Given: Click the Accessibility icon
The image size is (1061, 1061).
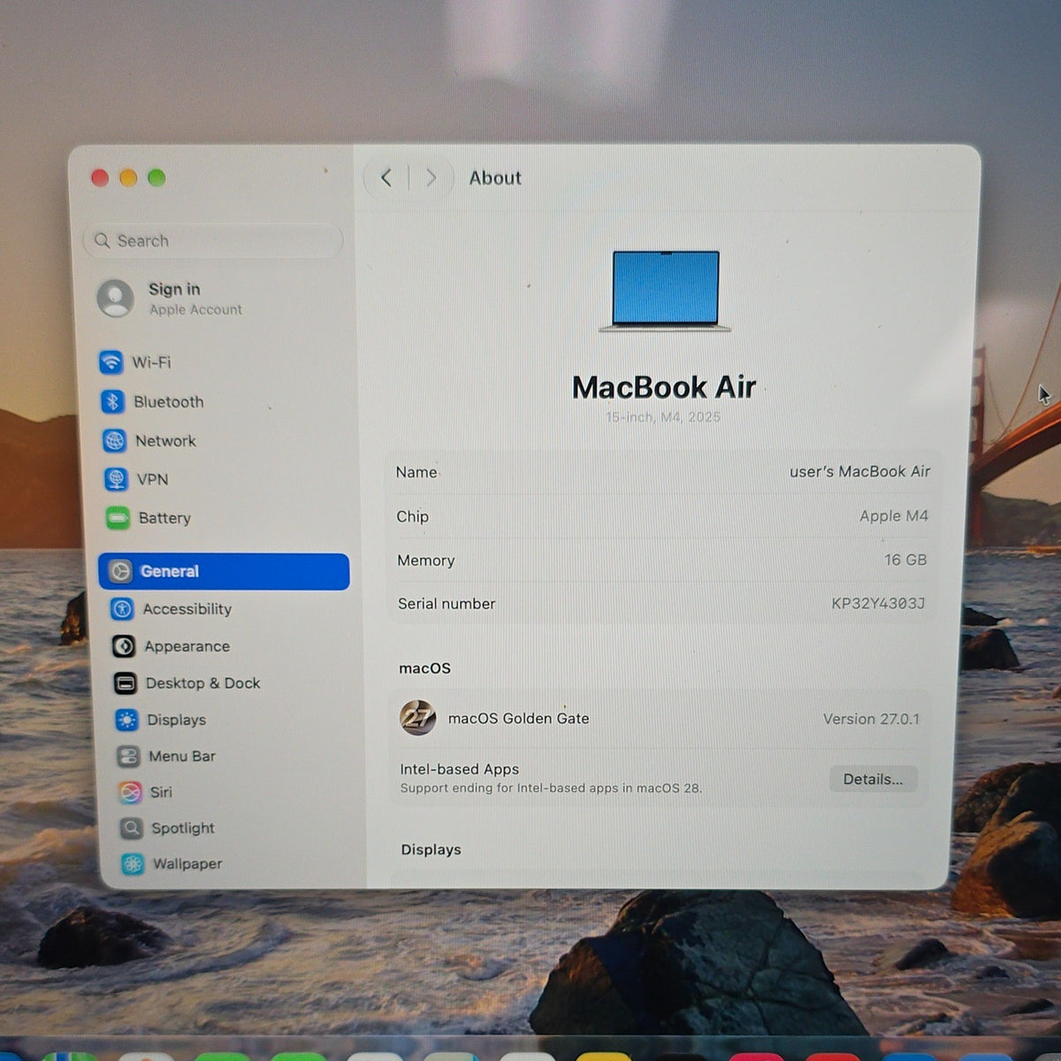Looking at the screenshot, I should (x=122, y=608).
